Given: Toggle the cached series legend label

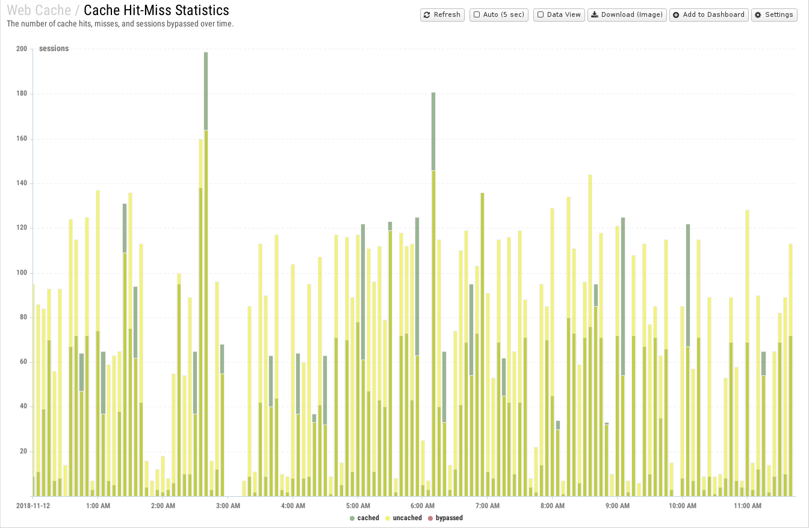Looking at the screenshot, I should pyautogui.click(x=368, y=518).
